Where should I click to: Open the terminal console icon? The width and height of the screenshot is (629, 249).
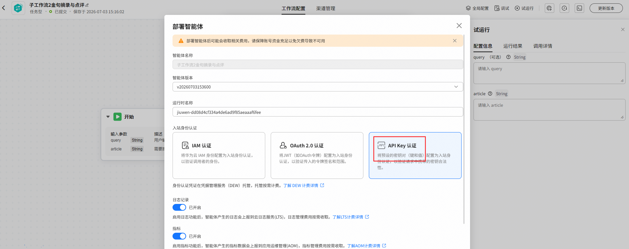(x=579, y=8)
